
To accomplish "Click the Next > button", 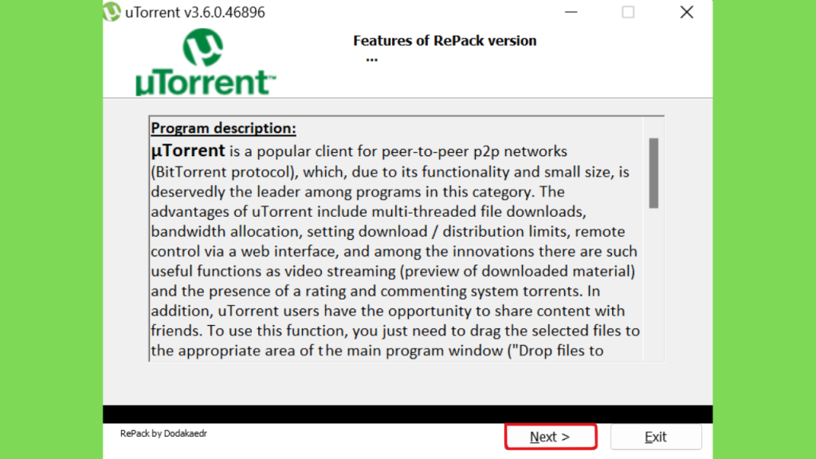I will [550, 437].
